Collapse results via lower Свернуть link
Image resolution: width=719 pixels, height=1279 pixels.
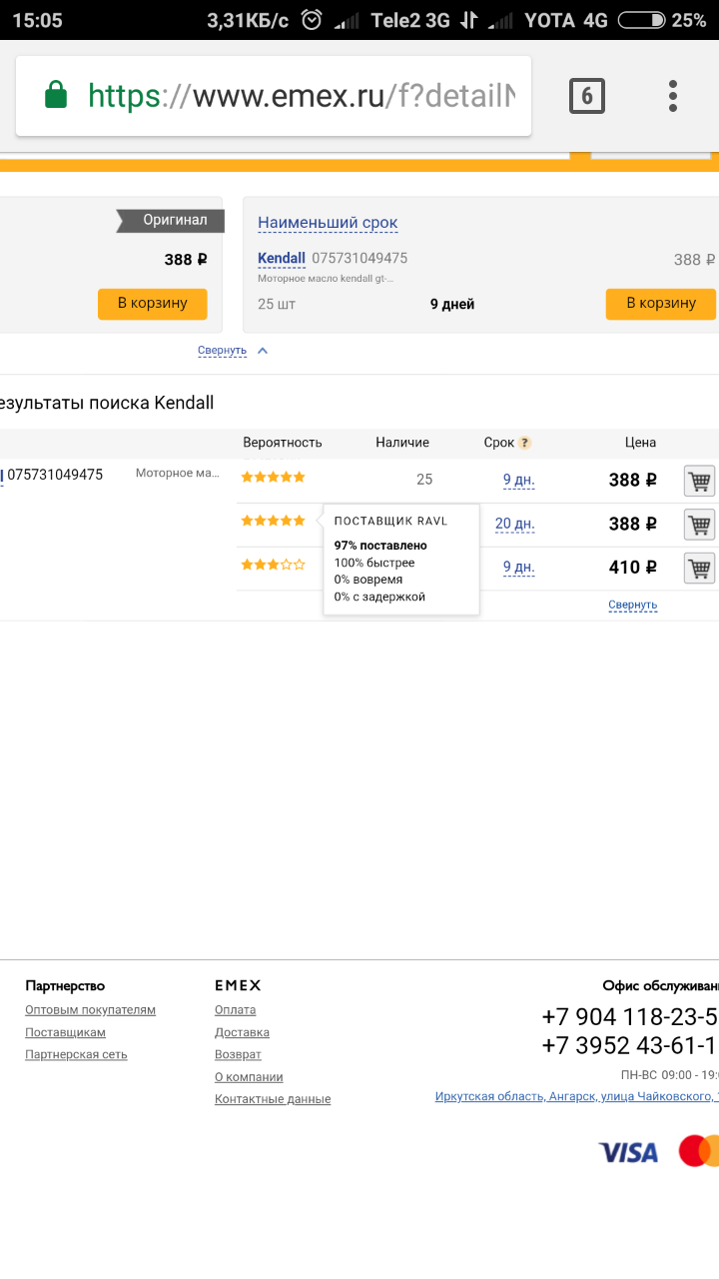click(x=633, y=605)
